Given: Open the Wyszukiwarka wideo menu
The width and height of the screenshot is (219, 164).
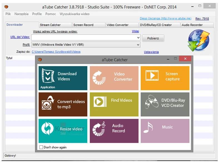Looking at the screenshot, I should [x=74, y=14].
